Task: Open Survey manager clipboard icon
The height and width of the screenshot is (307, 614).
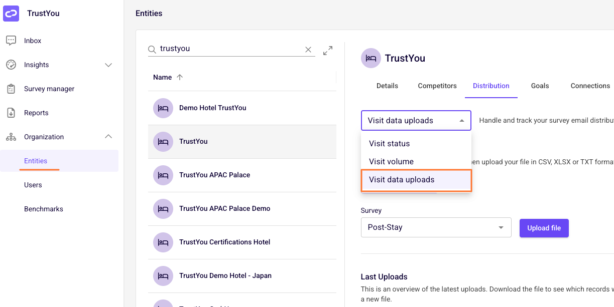Action: coord(11,89)
